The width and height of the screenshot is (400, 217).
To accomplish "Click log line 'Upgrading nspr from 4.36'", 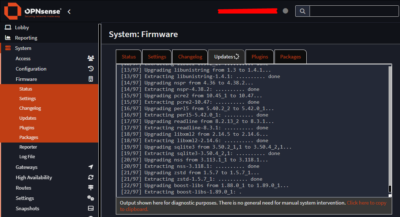I will pos(187,83).
